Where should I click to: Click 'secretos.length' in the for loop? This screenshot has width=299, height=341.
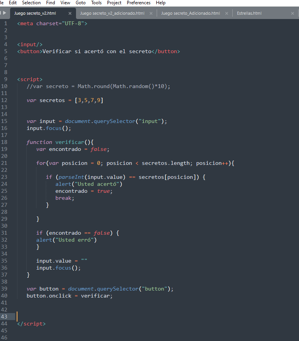(x=166, y=163)
